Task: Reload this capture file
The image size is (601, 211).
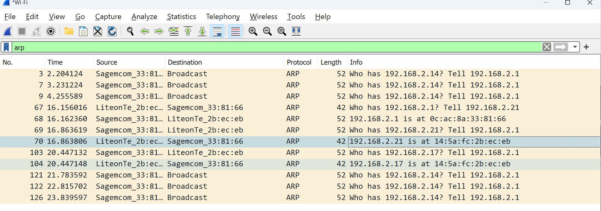Action: (112, 31)
